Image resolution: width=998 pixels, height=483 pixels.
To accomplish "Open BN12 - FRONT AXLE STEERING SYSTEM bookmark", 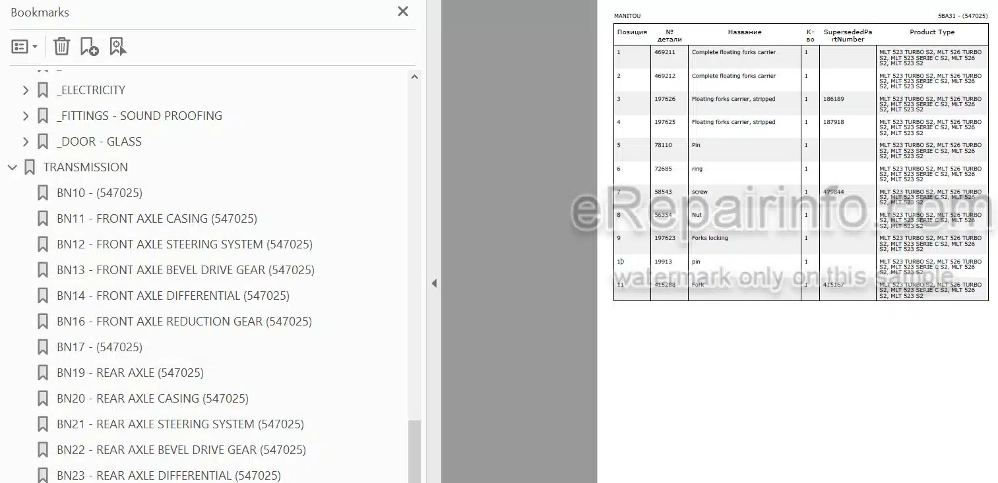I will click(185, 244).
